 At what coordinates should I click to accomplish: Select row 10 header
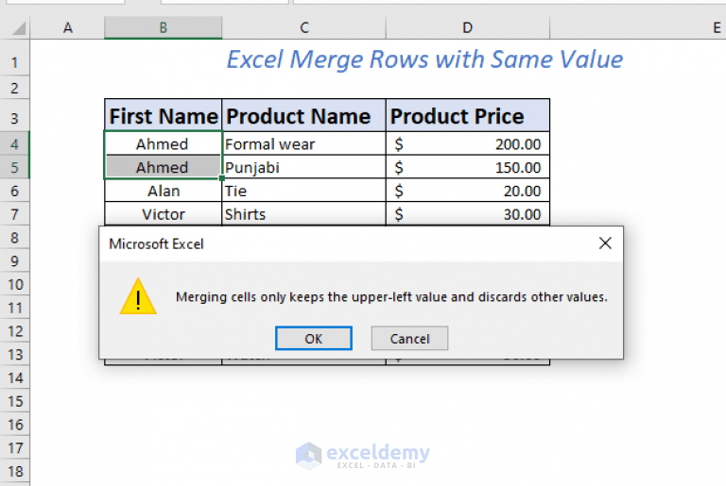pos(15,284)
